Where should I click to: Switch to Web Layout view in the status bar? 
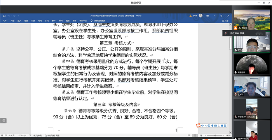pos(201,135)
